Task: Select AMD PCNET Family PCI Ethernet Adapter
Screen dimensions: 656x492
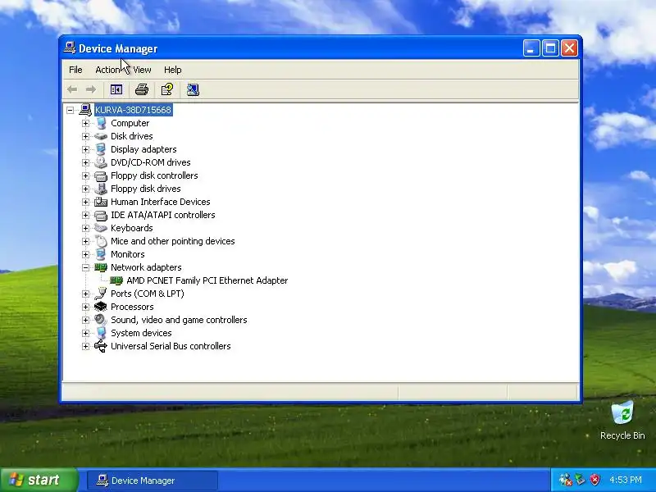Action: coord(207,280)
